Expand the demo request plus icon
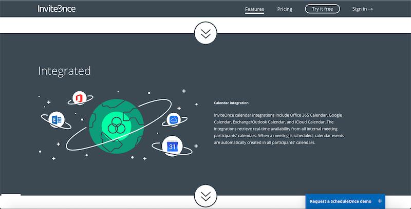The height and width of the screenshot is (209, 411). point(380,201)
